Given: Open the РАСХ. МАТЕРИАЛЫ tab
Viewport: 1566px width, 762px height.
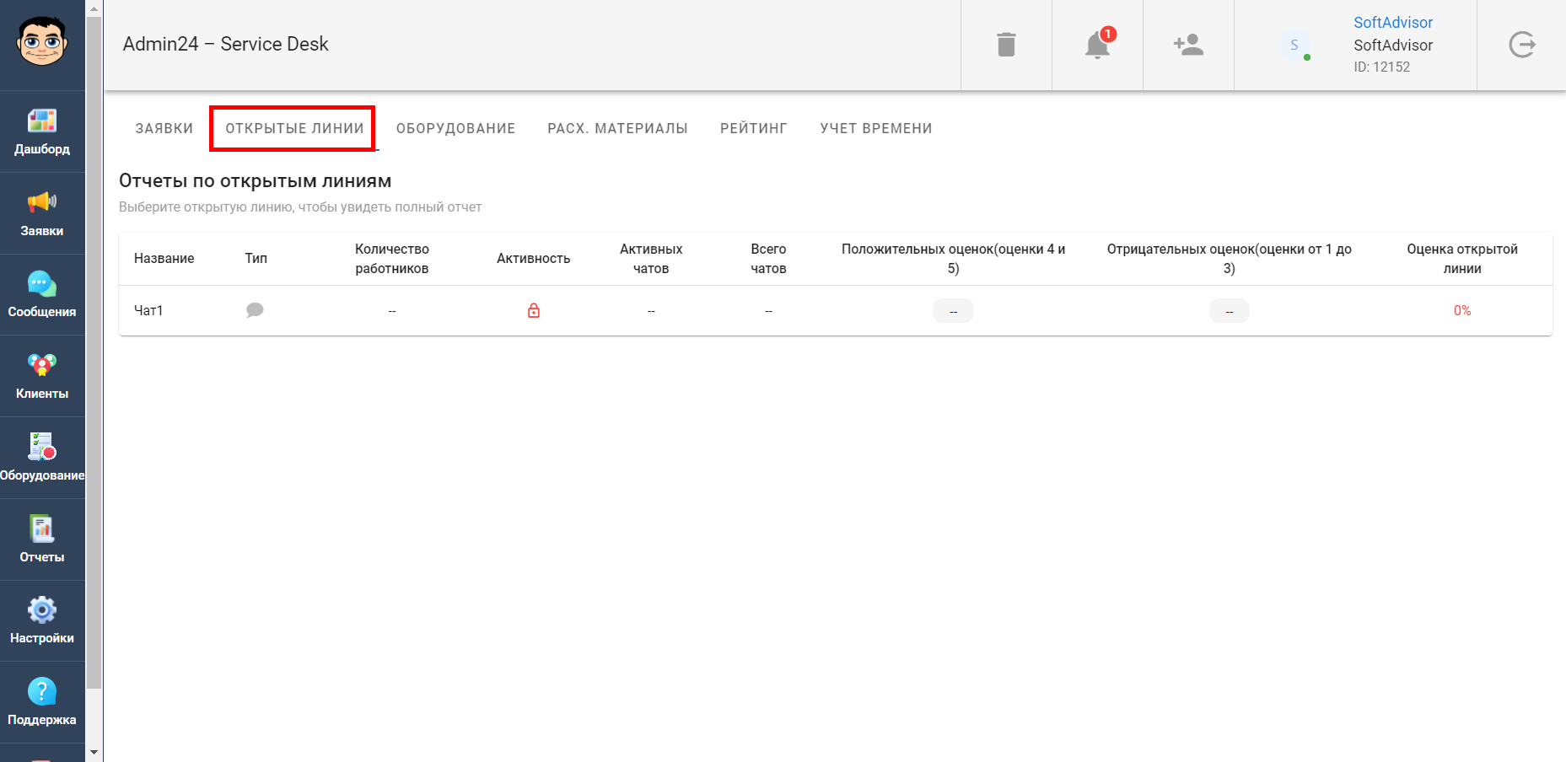Looking at the screenshot, I should pos(617,128).
